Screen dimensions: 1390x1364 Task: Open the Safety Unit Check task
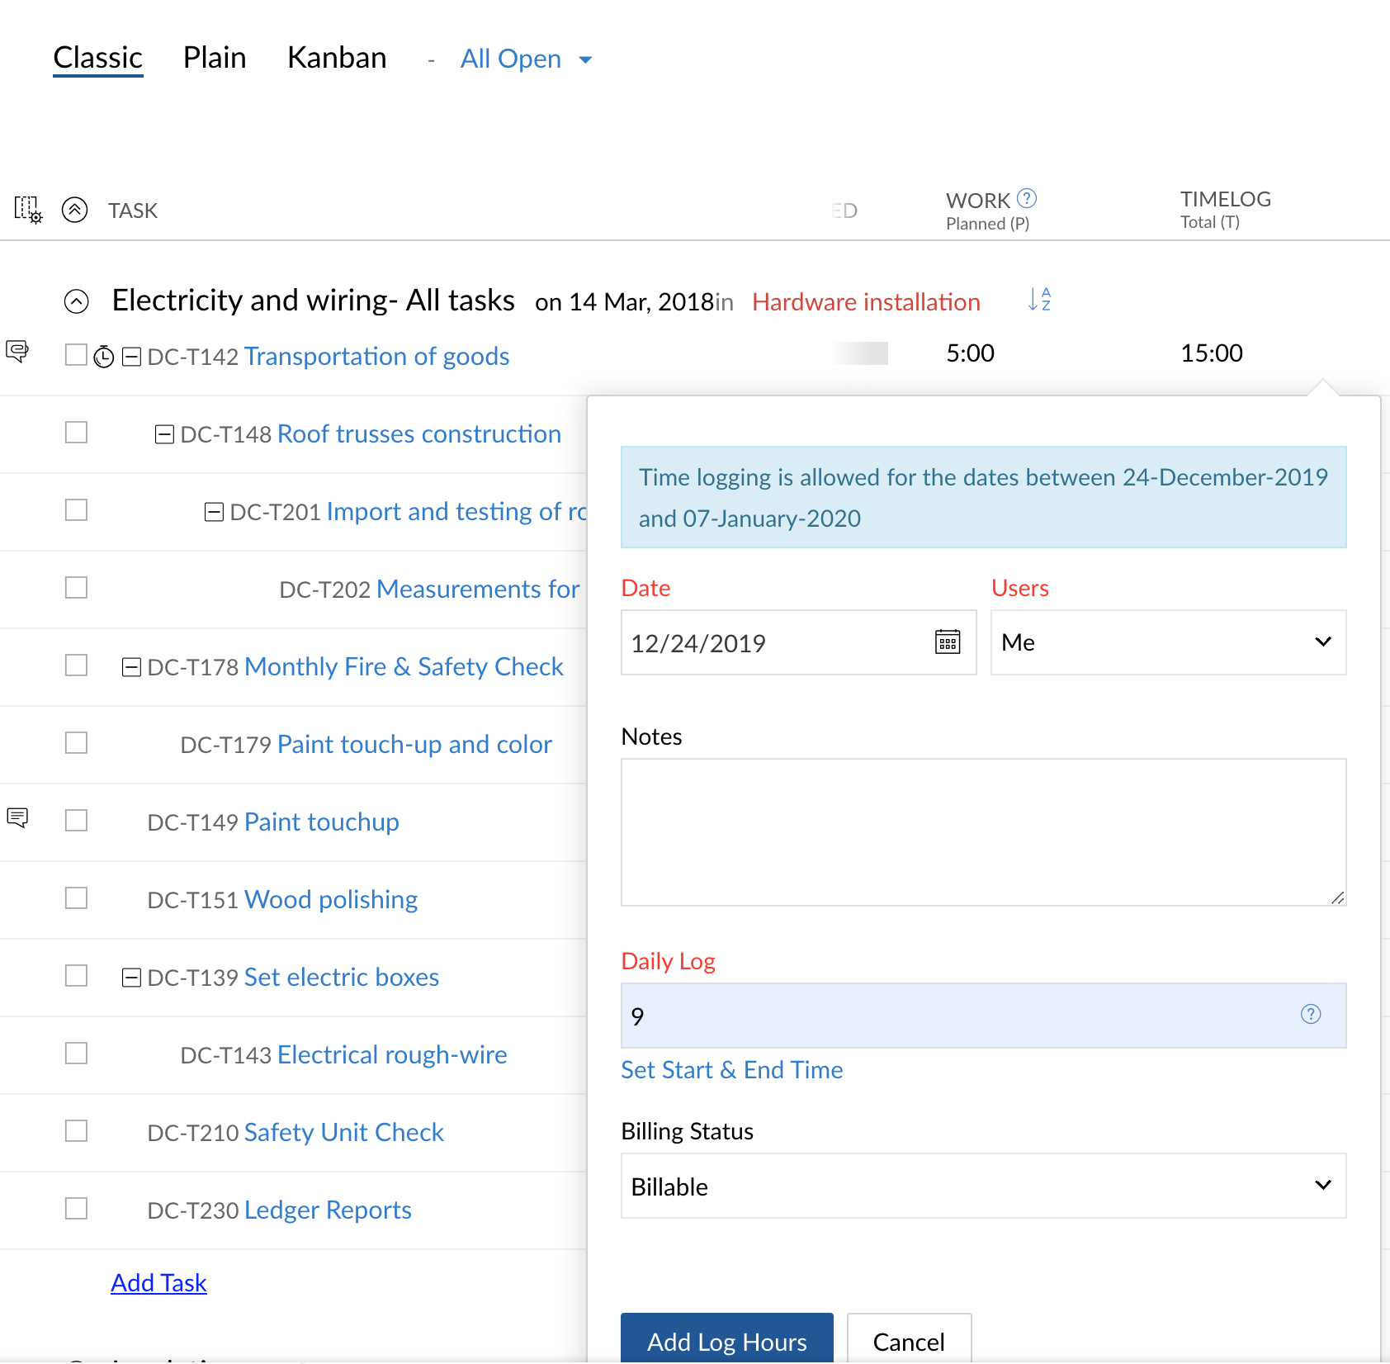[x=343, y=1132]
